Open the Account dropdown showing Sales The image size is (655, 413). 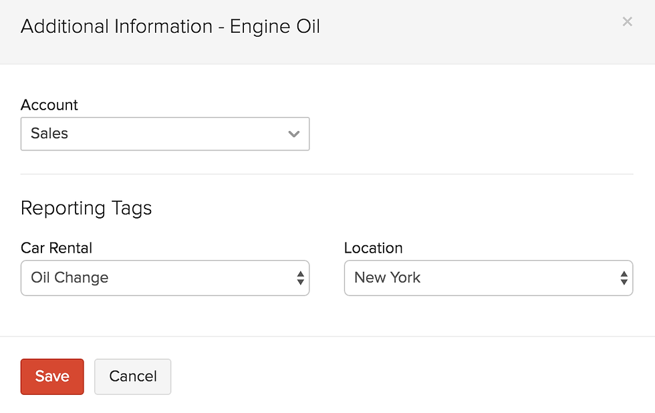[165, 134]
